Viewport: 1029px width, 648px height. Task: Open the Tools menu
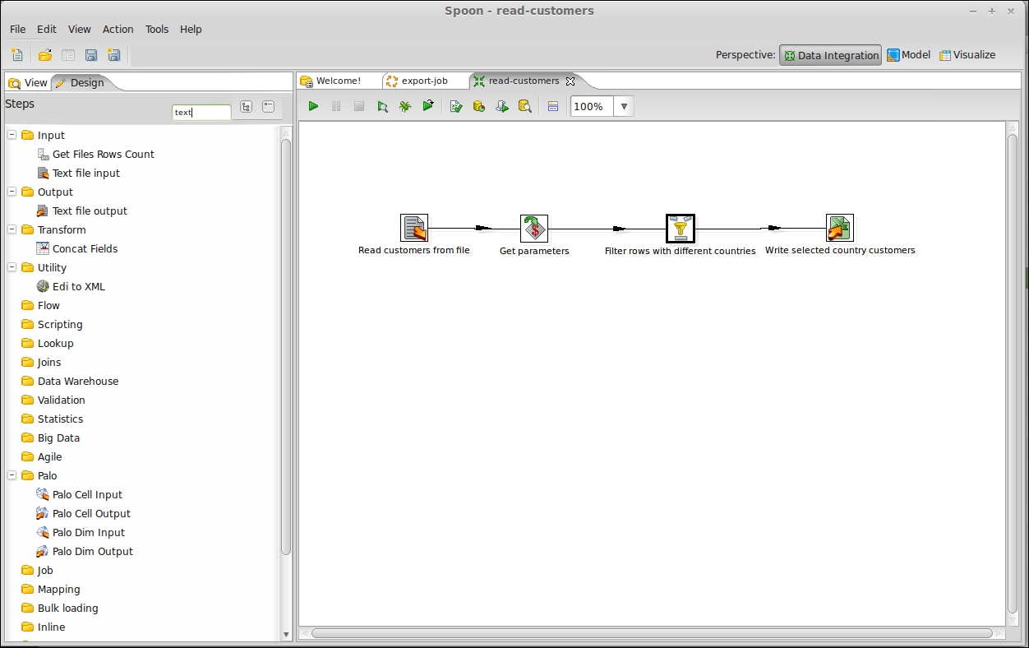tap(157, 29)
